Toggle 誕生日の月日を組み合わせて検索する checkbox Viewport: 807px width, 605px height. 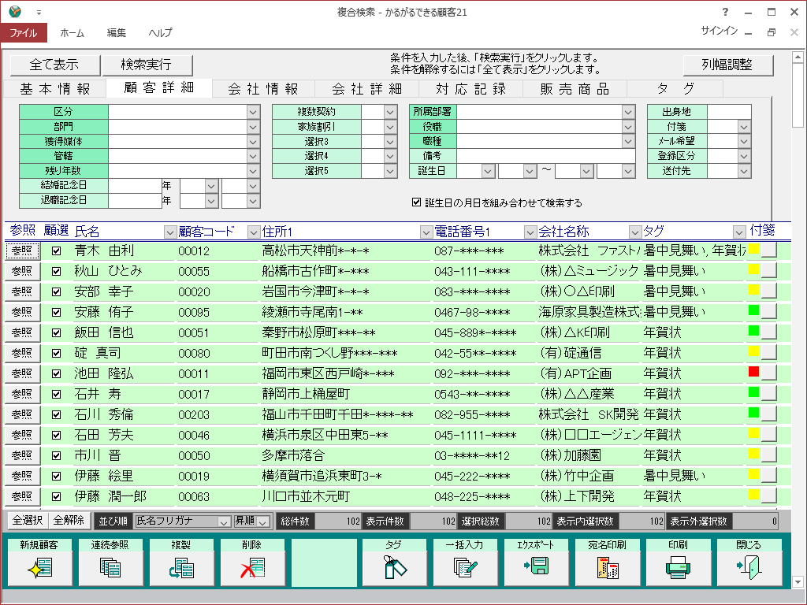pyautogui.click(x=417, y=202)
